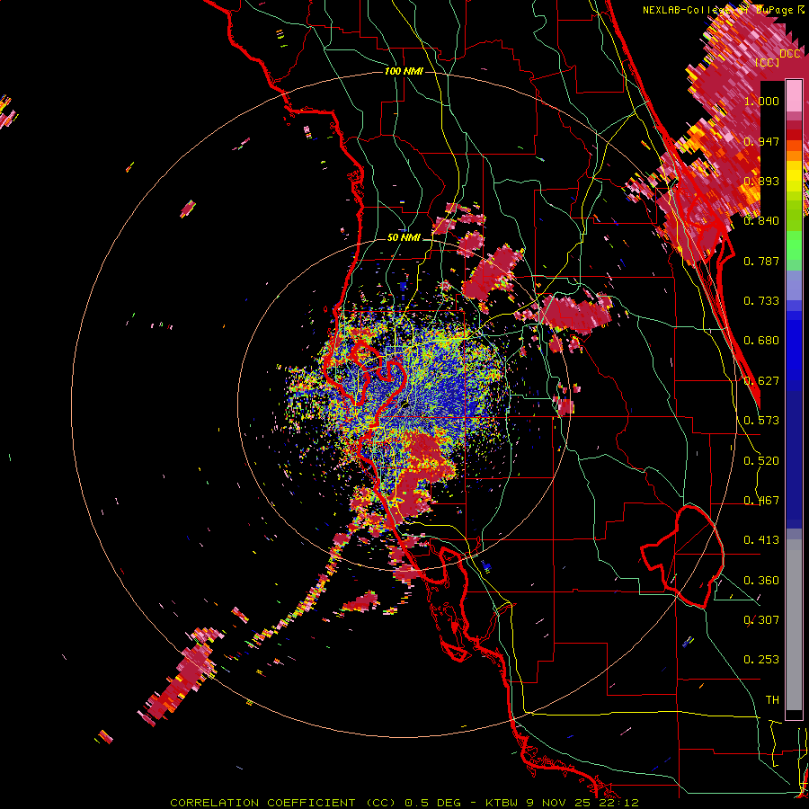Click the "0.947" legend value
The width and height of the screenshot is (809, 809).
pyautogui.click(x=761, y=141)
